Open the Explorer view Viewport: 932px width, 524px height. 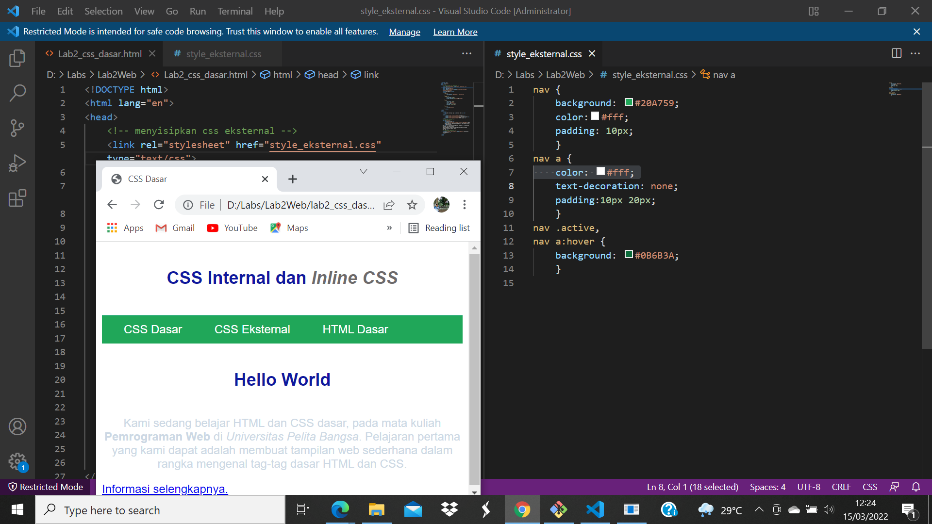pos(17,58)
